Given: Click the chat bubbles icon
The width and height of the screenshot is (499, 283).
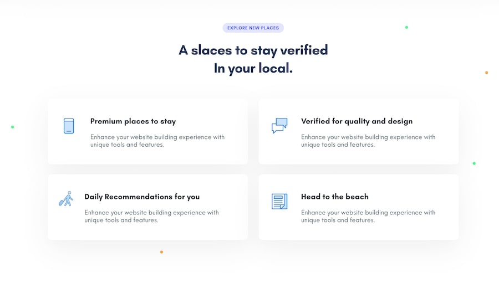Looking at the screenshot, I should click(279, 126).
